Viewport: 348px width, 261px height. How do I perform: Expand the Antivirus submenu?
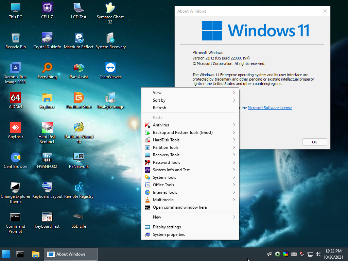[x=190, y=125]
